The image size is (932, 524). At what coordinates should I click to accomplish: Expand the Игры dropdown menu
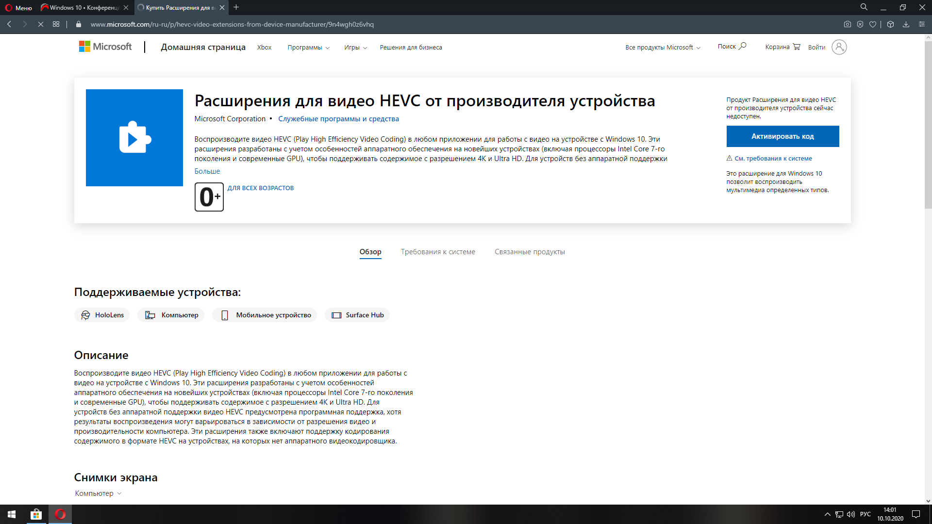355,48
